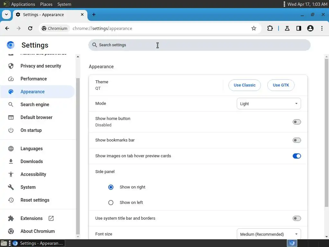Click the sidebar scroll down arrow
This screenshot has height=247, width=329.
click(x=78, y=236)
